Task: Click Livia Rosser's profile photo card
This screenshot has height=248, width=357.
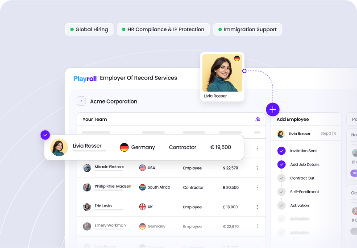Action: click(x=222, y=76)
